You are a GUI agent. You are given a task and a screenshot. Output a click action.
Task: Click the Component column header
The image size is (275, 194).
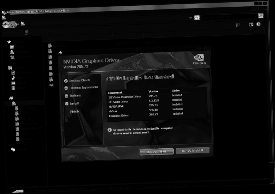click(115, 93)
